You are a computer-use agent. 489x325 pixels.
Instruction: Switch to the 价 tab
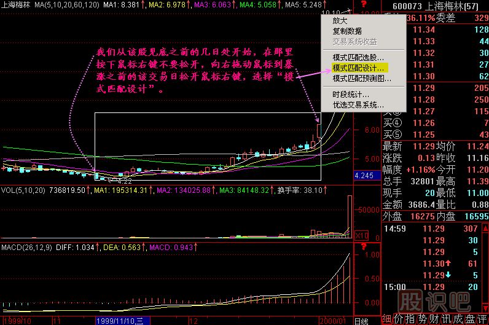[398, 319]
